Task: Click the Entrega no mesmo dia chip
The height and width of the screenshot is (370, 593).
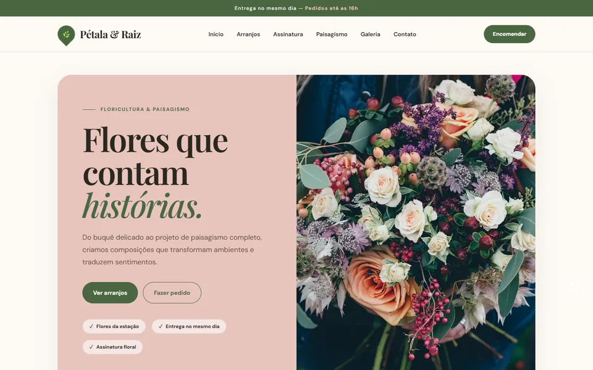Action: (x=189, y=327)
